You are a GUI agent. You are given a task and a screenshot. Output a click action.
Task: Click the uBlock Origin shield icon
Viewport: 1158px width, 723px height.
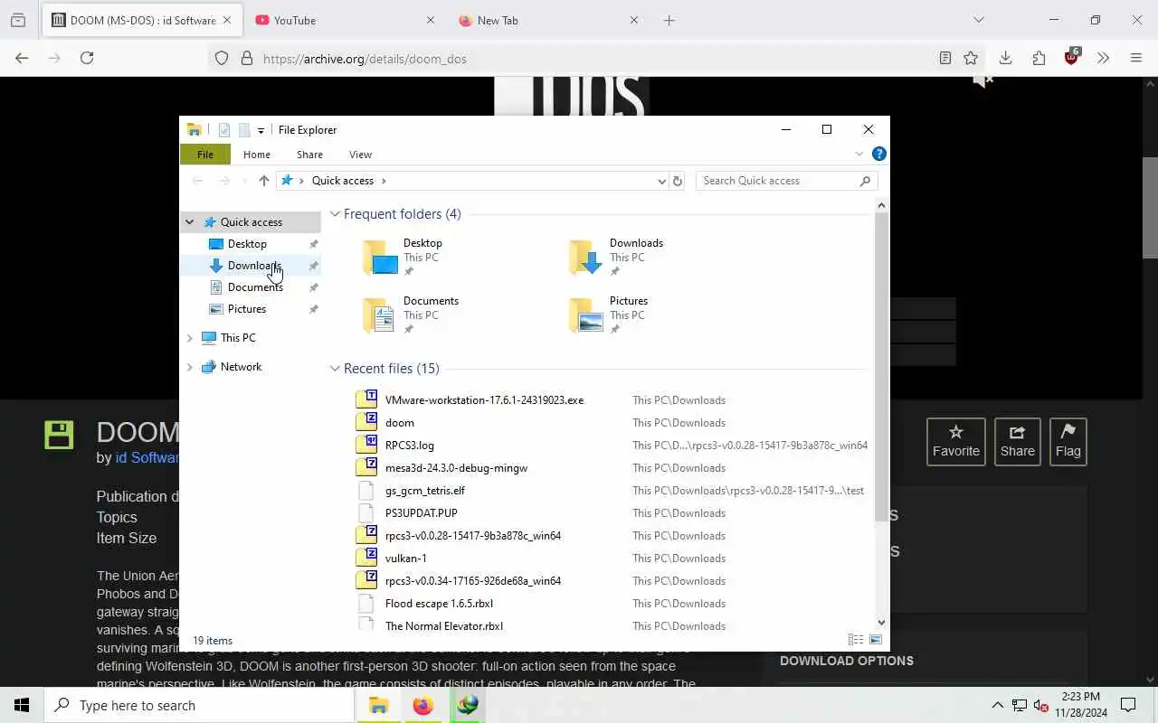click(1072, 57)
